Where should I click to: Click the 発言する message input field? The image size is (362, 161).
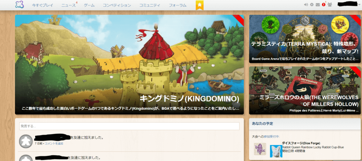tap(129, 126)
